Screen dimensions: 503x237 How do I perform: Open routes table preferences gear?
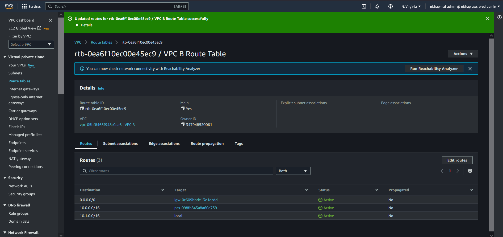(x=470, y=171)
